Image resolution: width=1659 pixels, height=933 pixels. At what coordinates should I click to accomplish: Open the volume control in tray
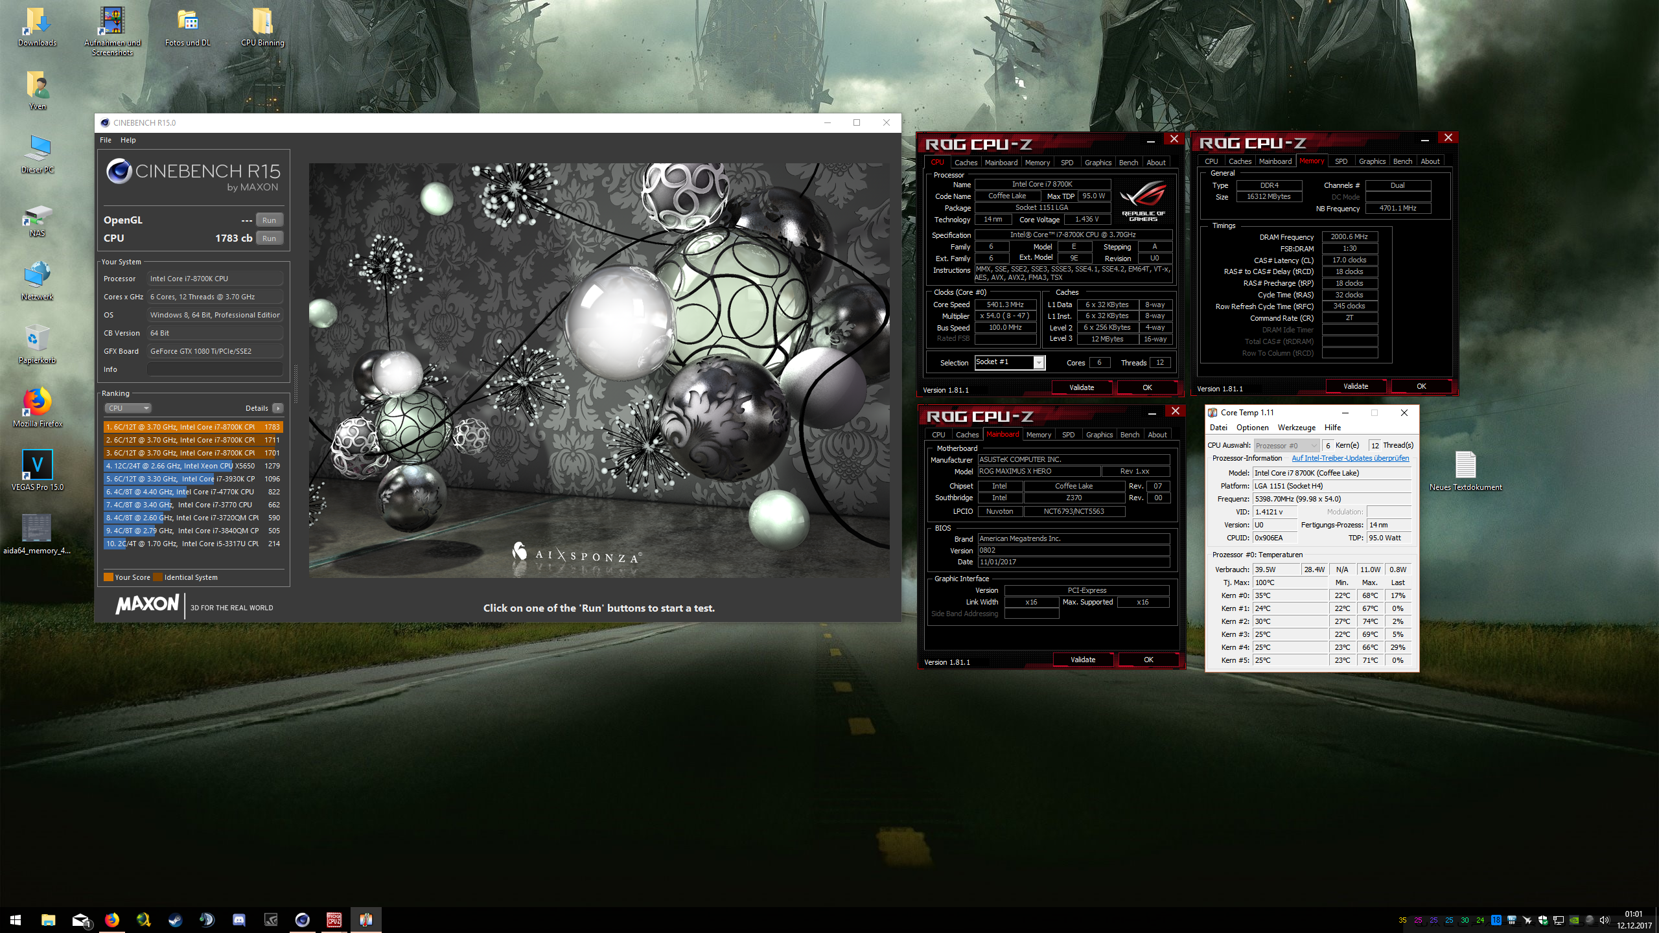tap(1605, 920)
